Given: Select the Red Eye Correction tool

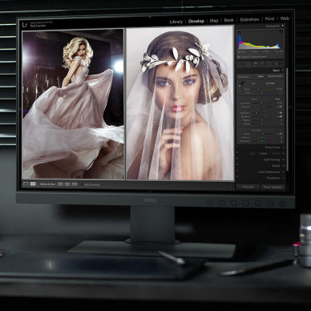Looking at the screenshot, I should click(255, 64).
